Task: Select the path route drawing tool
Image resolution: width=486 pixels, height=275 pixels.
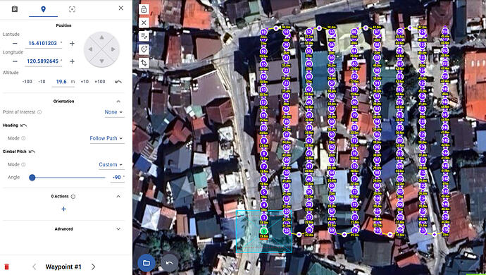Action: (144, 63)
